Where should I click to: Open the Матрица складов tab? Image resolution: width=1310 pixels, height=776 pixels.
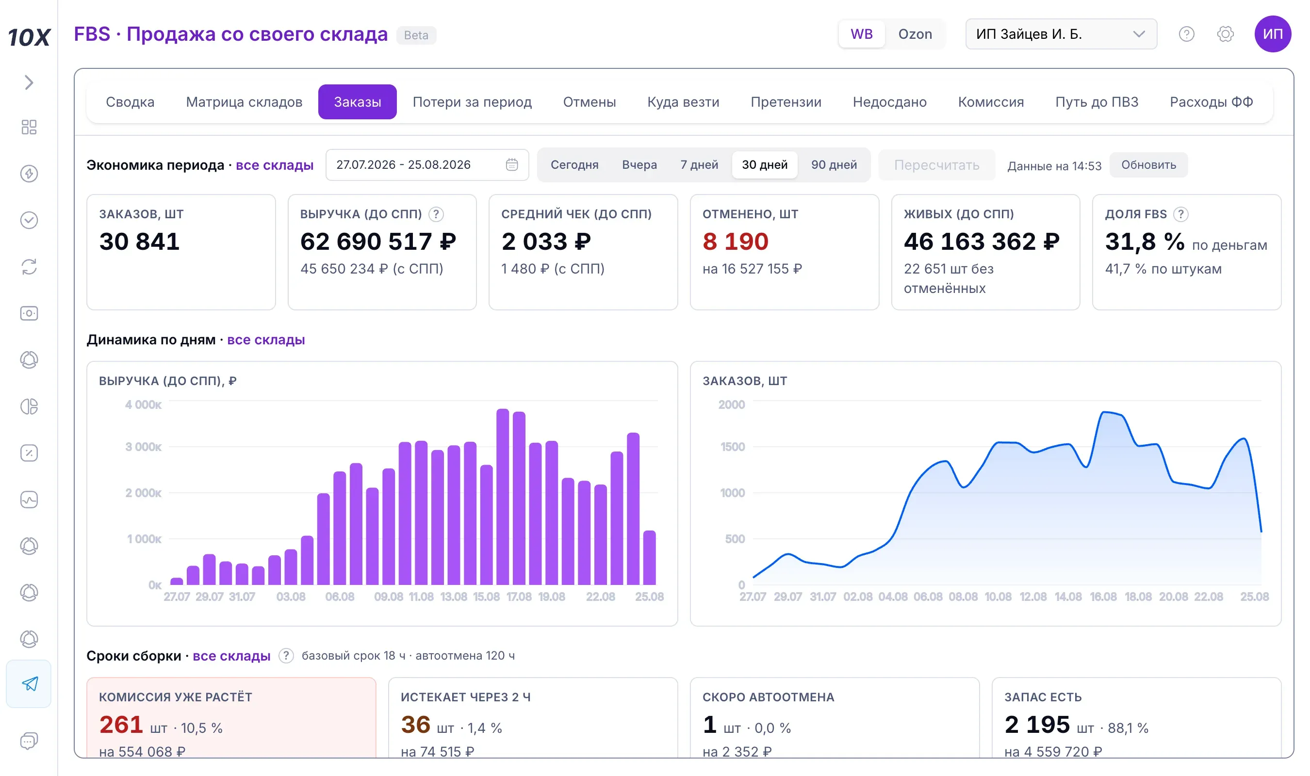(x=244, y=102)
